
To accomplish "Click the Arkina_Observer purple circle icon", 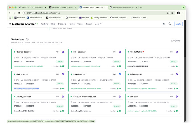I will (63, 97).
